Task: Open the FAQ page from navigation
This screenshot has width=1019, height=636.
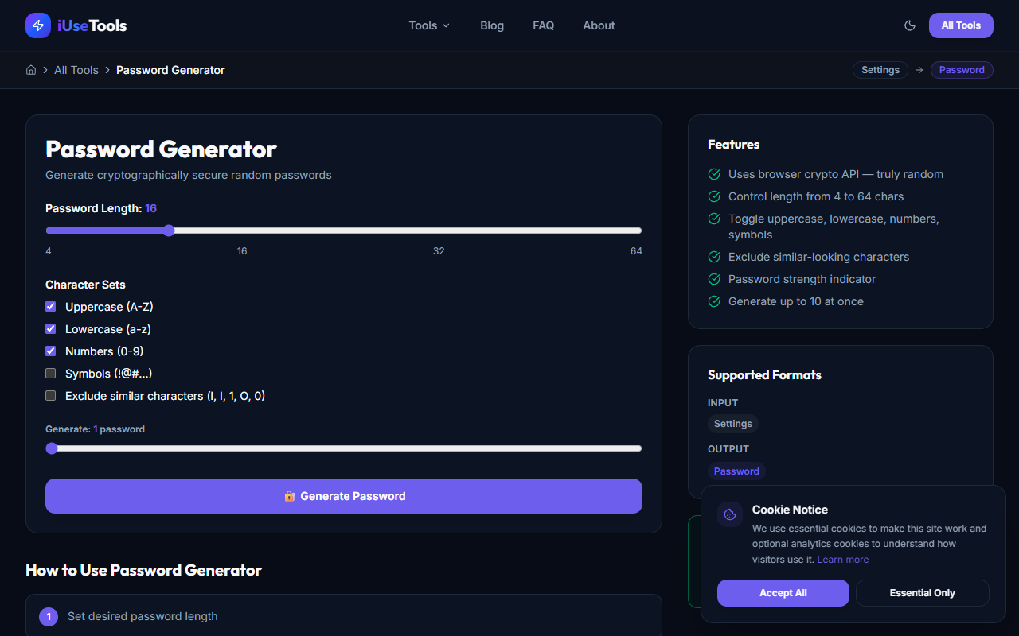Action: tap(543, 25)
